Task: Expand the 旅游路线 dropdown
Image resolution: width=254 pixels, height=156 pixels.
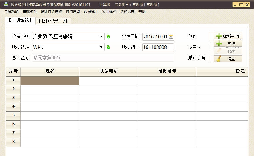Action: (101, 37)
